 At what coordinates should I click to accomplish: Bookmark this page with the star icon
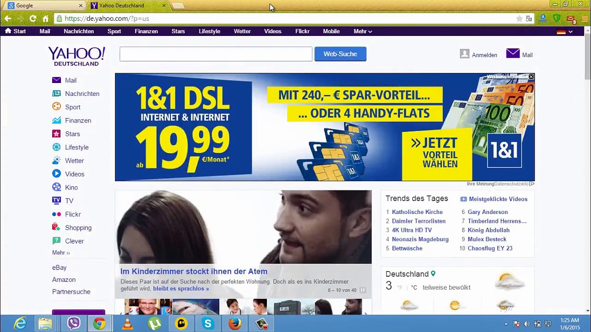pyautogui.click(x=519, y=18)
